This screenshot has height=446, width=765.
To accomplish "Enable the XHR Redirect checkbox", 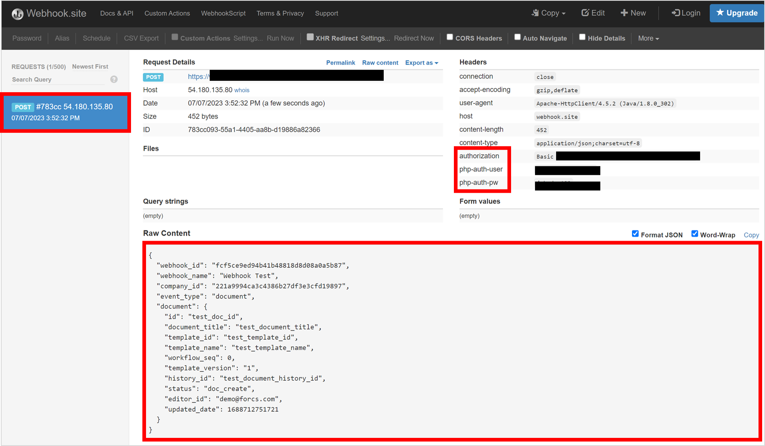I will (x=310, y=37).
